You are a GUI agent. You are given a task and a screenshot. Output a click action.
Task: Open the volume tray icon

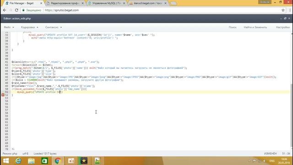pyautogui.click(x=264, y=161)
